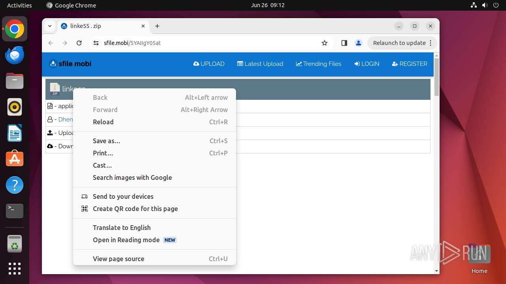Open Ubuntu Software store in dock
The image size is (506, 284).
click(x=15, y=159)
